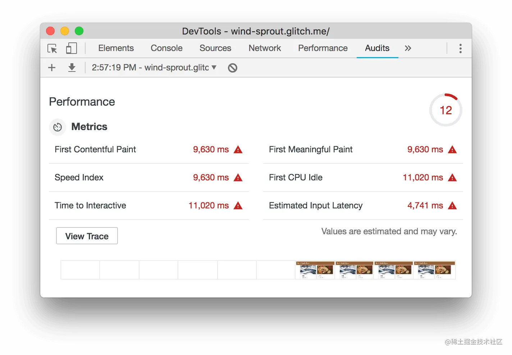Open the DevTools three-dot menu
Image resolution: width=512 pixels, height=355 pixels.
pos(461,49)
